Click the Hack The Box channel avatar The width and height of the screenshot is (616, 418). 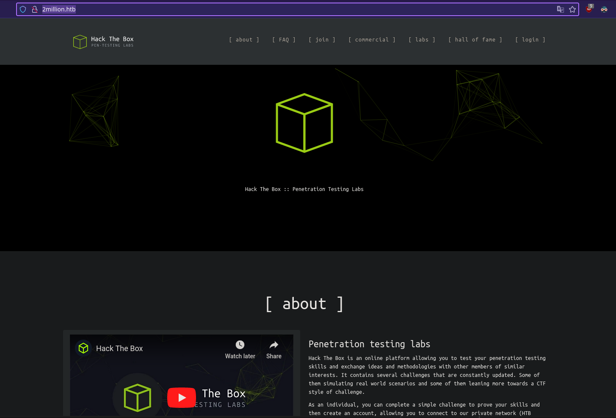point(83,348)
